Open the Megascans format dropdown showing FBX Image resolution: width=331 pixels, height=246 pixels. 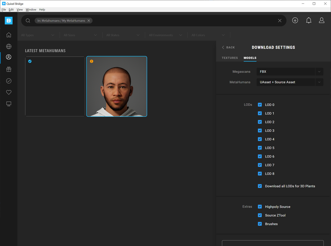click(x=290, y=72)
